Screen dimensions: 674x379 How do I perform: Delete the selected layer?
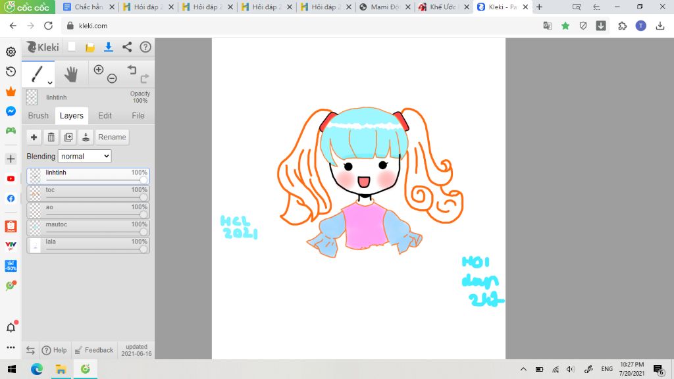click(51, 137)
